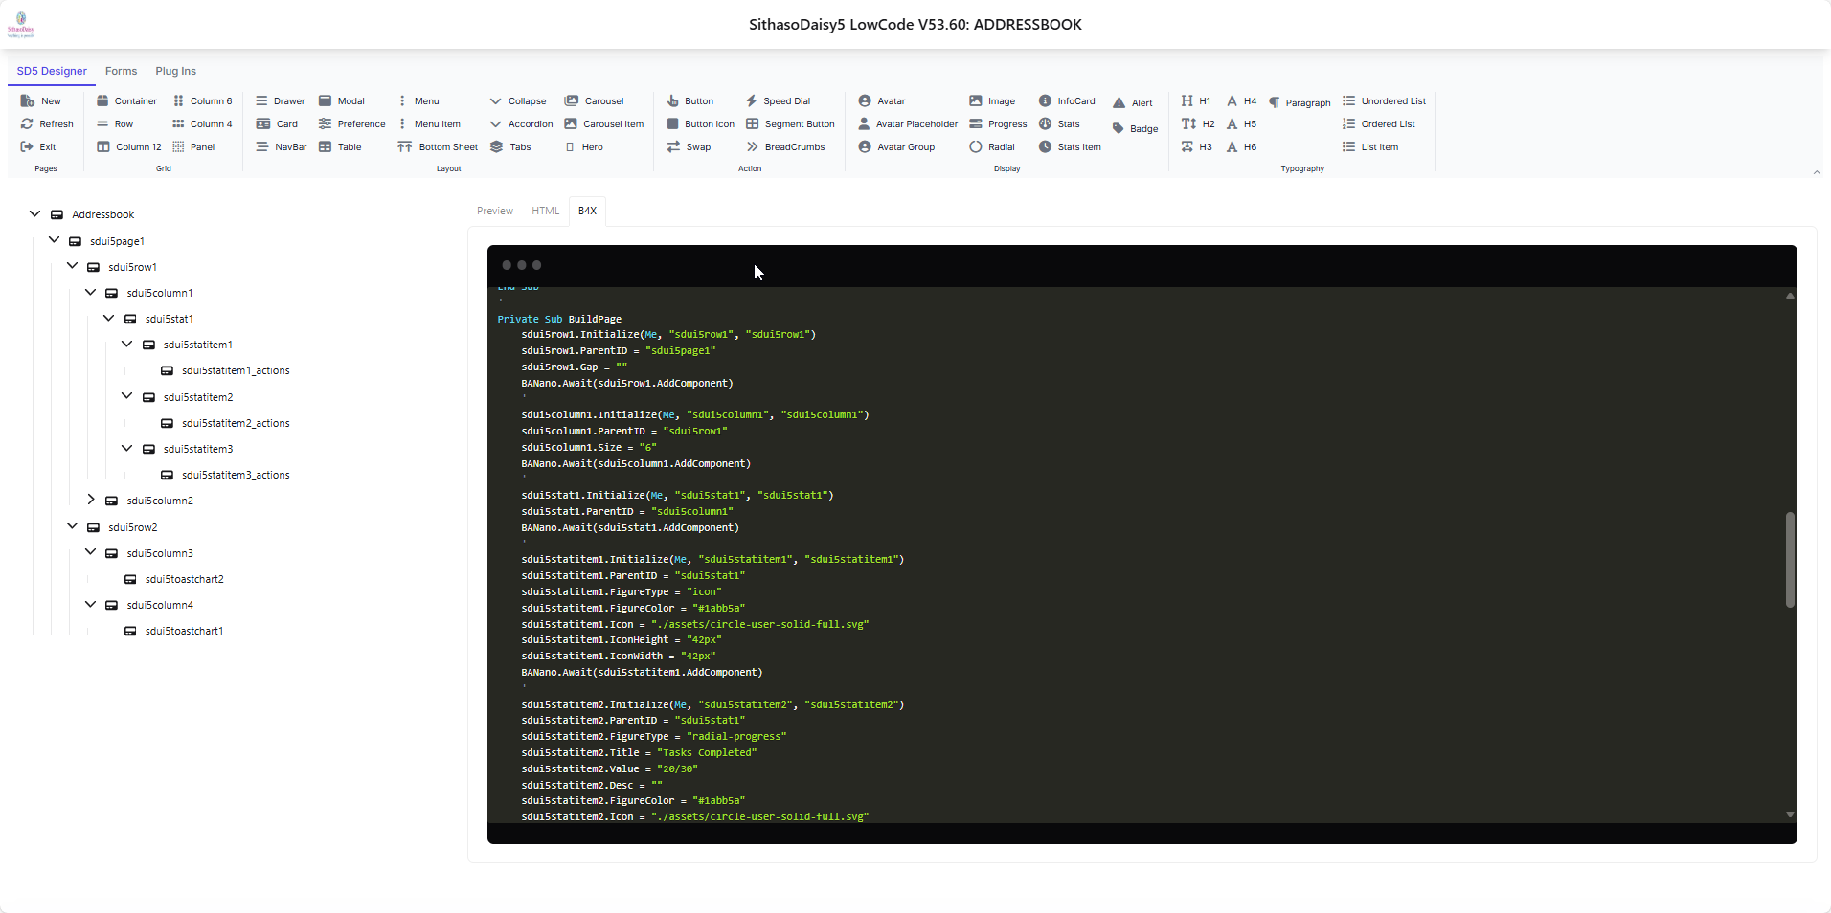Image resolution: width=1831 pixels, height=913 pixels.
Task: Click the Refresh icon in Pages group
Action: (27, 124)
